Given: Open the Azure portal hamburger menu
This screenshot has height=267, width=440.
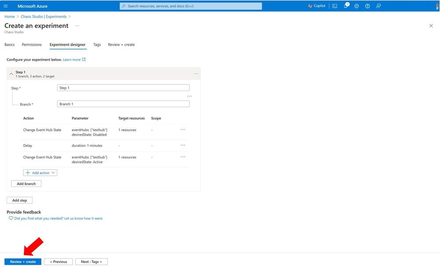Looking at the screenshot, I should tap(6, 6).
